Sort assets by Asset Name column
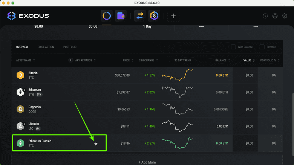This screenshot has height=165, width=294. (x=26, y=60)
